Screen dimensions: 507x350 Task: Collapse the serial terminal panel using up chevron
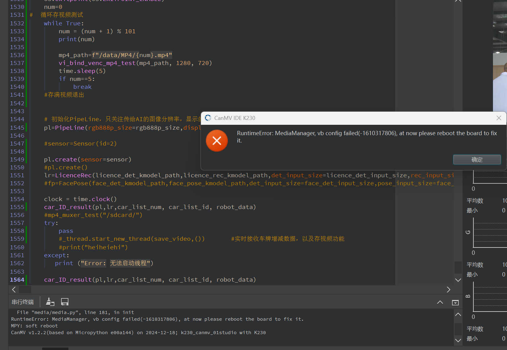tap(440, 302)
